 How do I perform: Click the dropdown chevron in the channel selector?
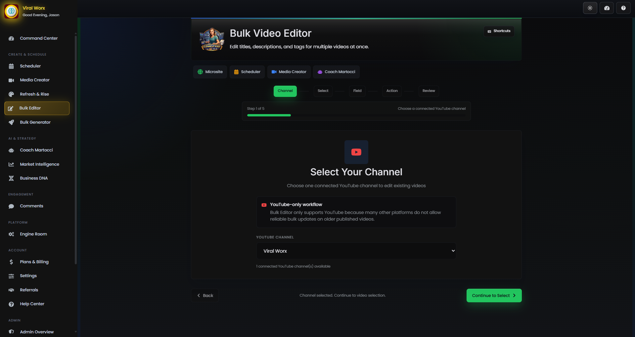point(453,251)
